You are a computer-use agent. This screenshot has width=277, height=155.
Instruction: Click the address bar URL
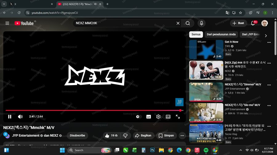[x=54, y=13]
